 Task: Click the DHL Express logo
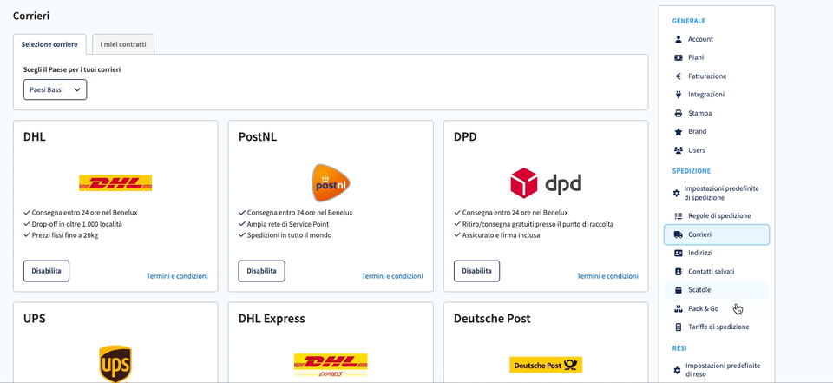331,365
